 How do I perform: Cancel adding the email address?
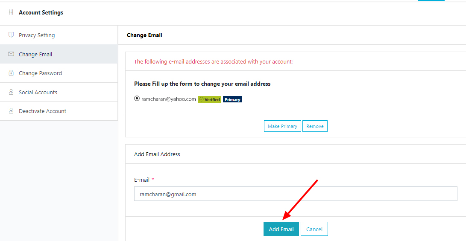coord(314,229)
